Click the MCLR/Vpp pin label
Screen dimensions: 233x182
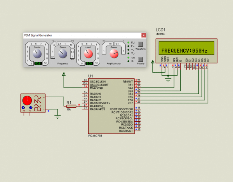[x=96, y=88]
